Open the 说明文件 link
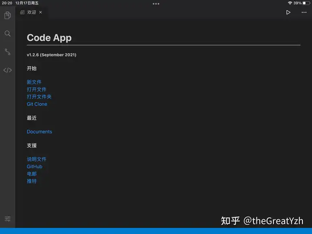312x234 pixels. click(36, 159)
